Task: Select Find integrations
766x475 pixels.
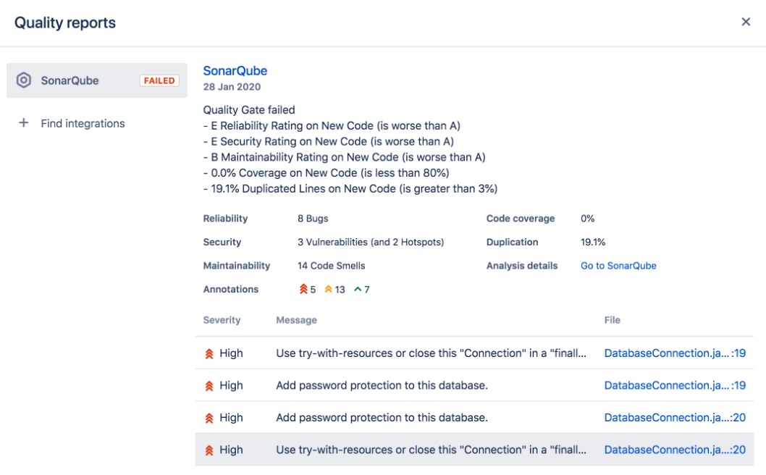Action: pyautogui.click(x=83, y=123)
